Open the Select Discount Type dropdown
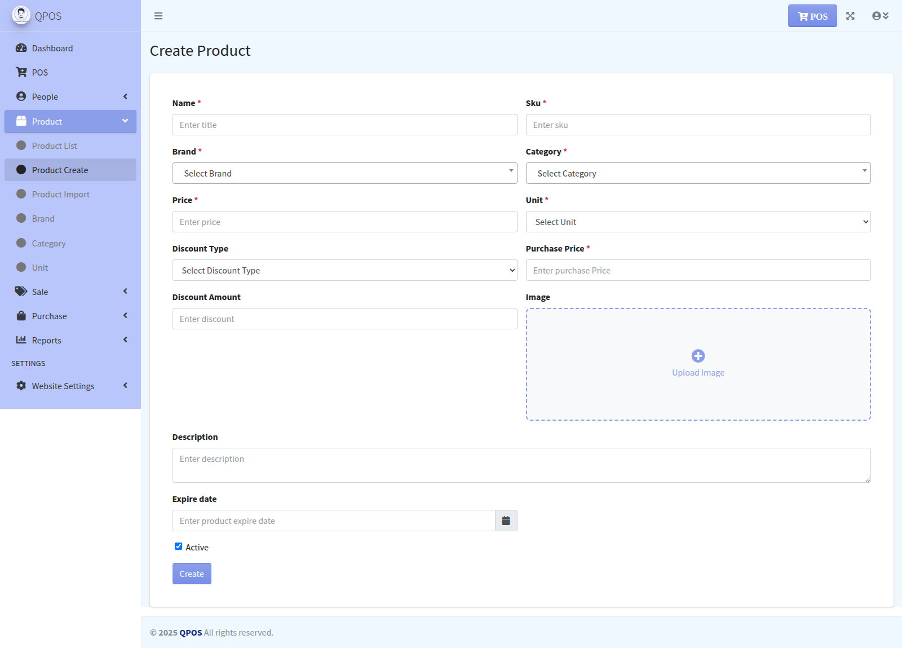This screenshot has width=902, height=648. (345, 270)
